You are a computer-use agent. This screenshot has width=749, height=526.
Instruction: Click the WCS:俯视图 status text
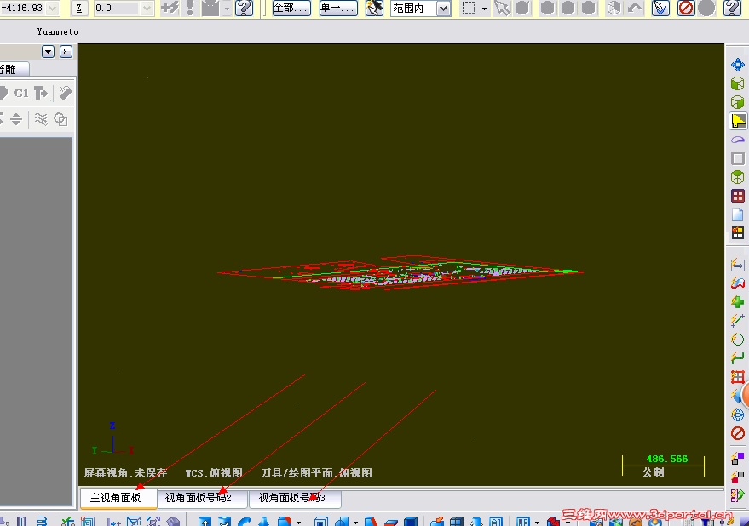point(214,473)
